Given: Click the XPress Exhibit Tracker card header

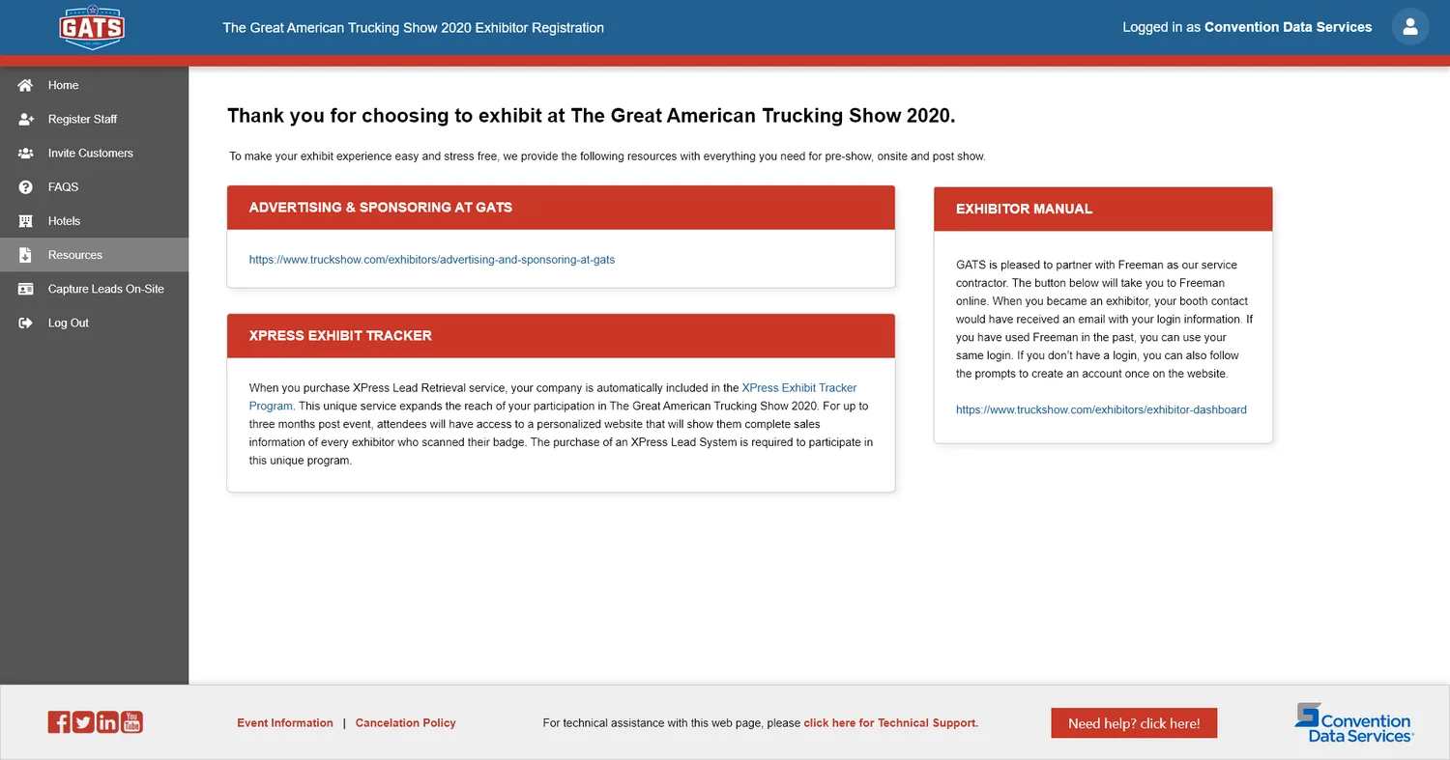Looking at the screenshot, I should [x=561, y=336].
